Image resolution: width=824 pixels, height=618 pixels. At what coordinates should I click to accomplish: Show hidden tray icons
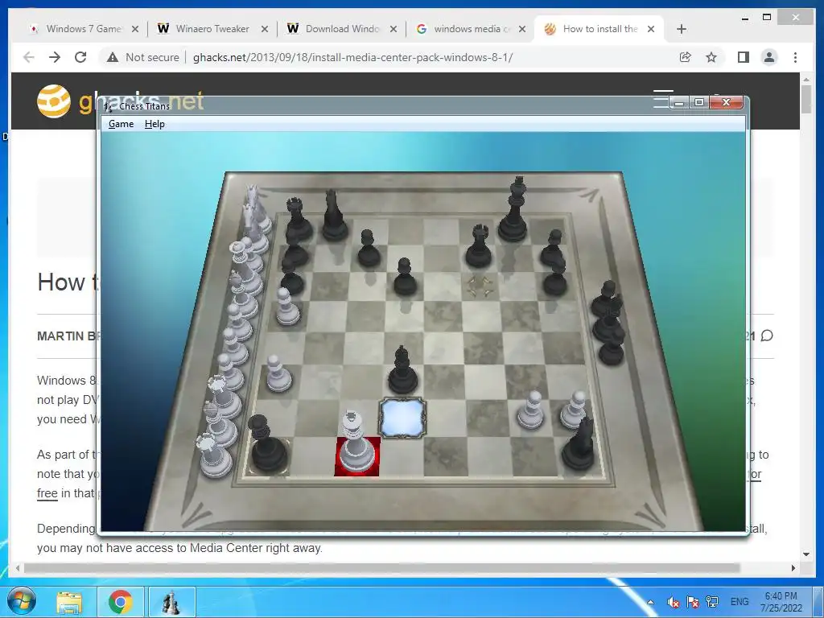[x=650, y=602]
